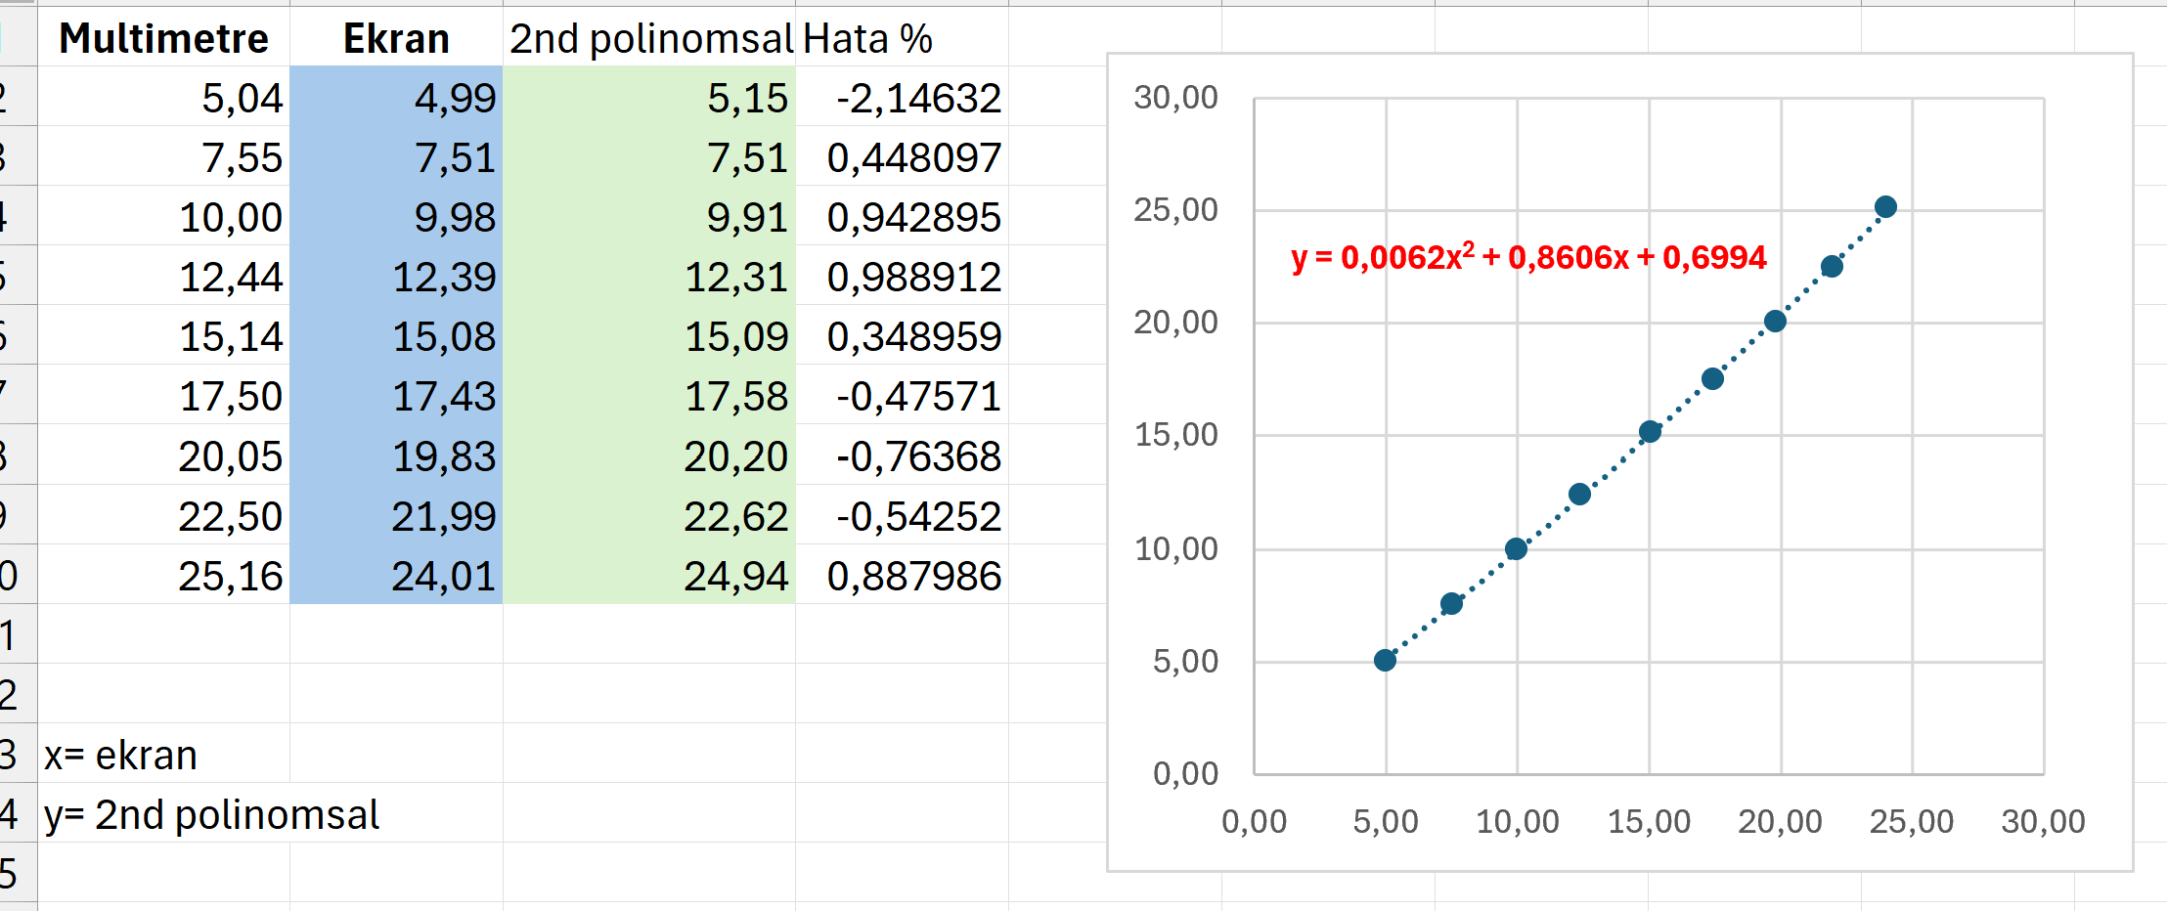Select Multimetre cell 10,00
This screenshot has width=2167, height=911.
(x=163, y=216)
